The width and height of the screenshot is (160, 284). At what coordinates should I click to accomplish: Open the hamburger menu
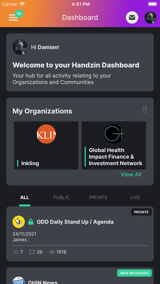click(13, 18)
